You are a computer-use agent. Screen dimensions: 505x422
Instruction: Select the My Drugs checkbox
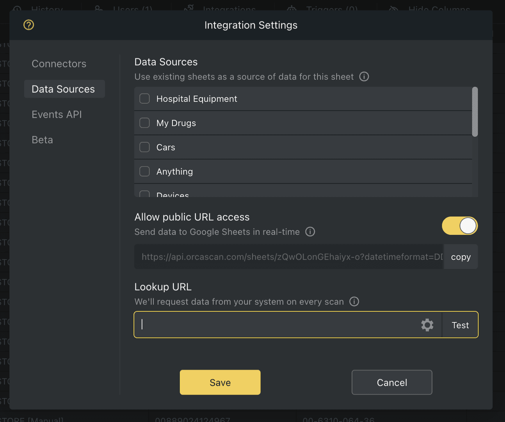pyautogui.click(x=144, y=123)
